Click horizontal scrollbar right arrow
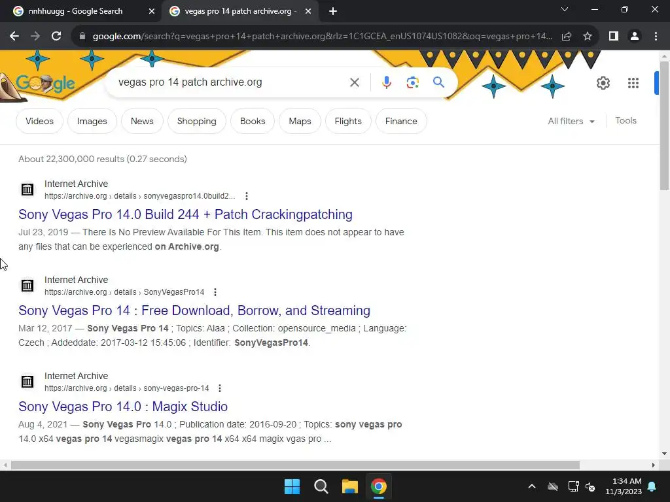670x502 pixels. coord(654,465)
